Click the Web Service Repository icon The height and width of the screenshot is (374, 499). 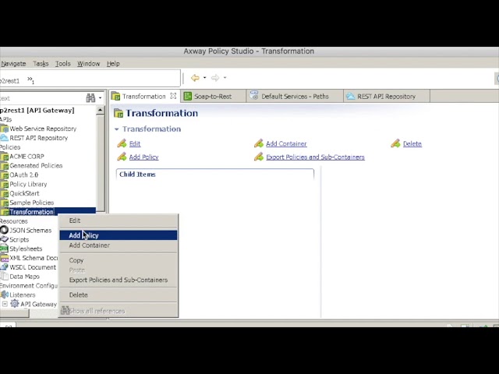click(4, 129)
